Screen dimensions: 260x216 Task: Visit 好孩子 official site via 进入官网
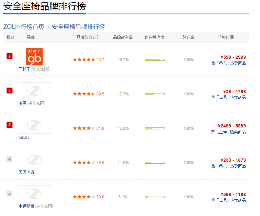point(40,69)
